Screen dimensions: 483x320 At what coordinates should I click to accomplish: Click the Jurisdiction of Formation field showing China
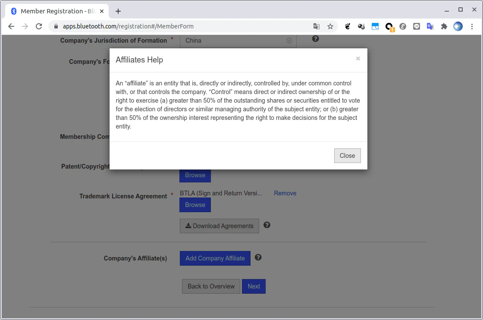point(238,41)
